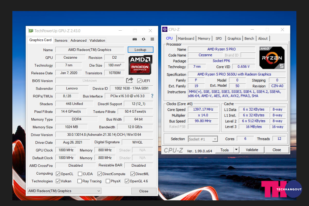
Task: Switch to the Mainboard tab in CPU-Z
Action: coord(186,39)
